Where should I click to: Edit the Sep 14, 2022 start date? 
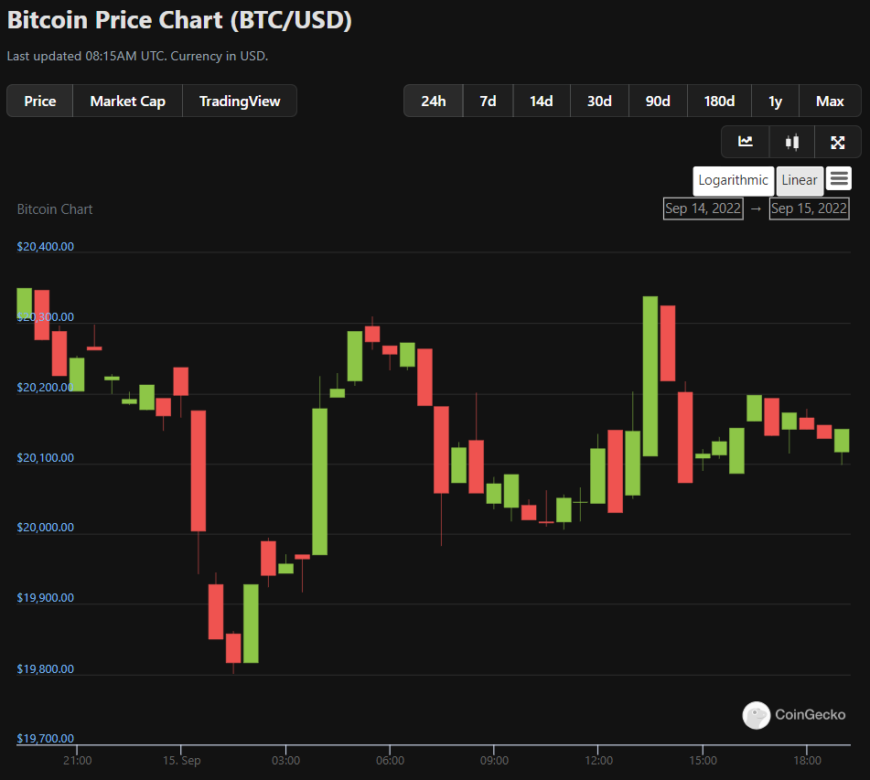(x=703, y=208)
